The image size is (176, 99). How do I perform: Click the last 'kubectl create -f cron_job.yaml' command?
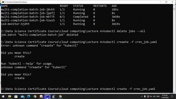pos(129,89)
